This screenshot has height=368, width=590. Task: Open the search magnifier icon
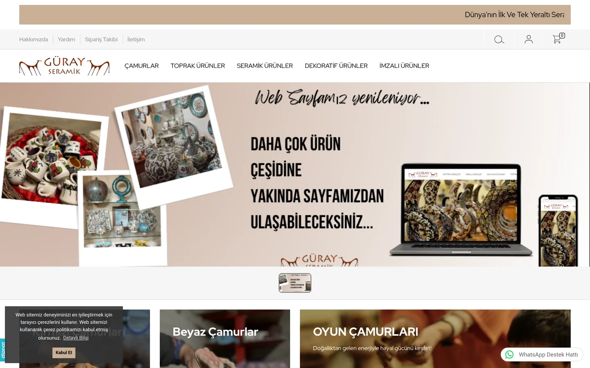499,40
